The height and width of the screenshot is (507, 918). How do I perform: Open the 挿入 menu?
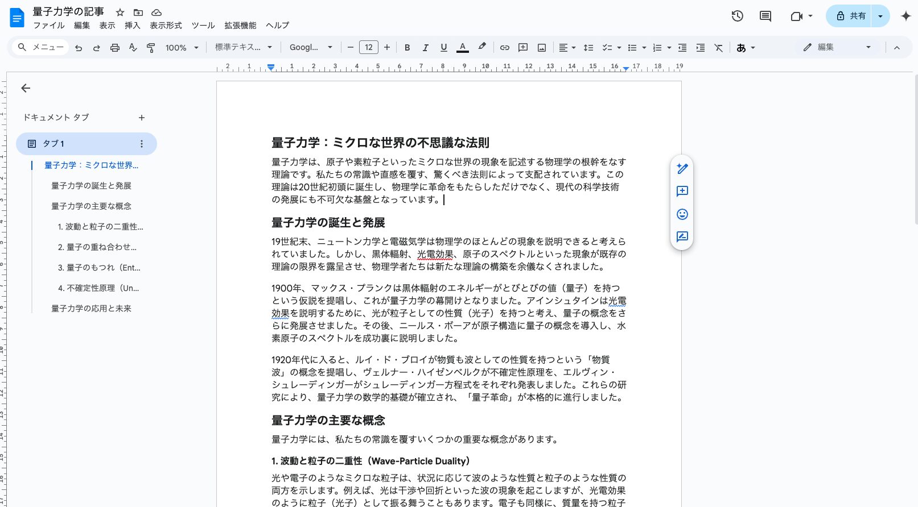tap(133, 26)
